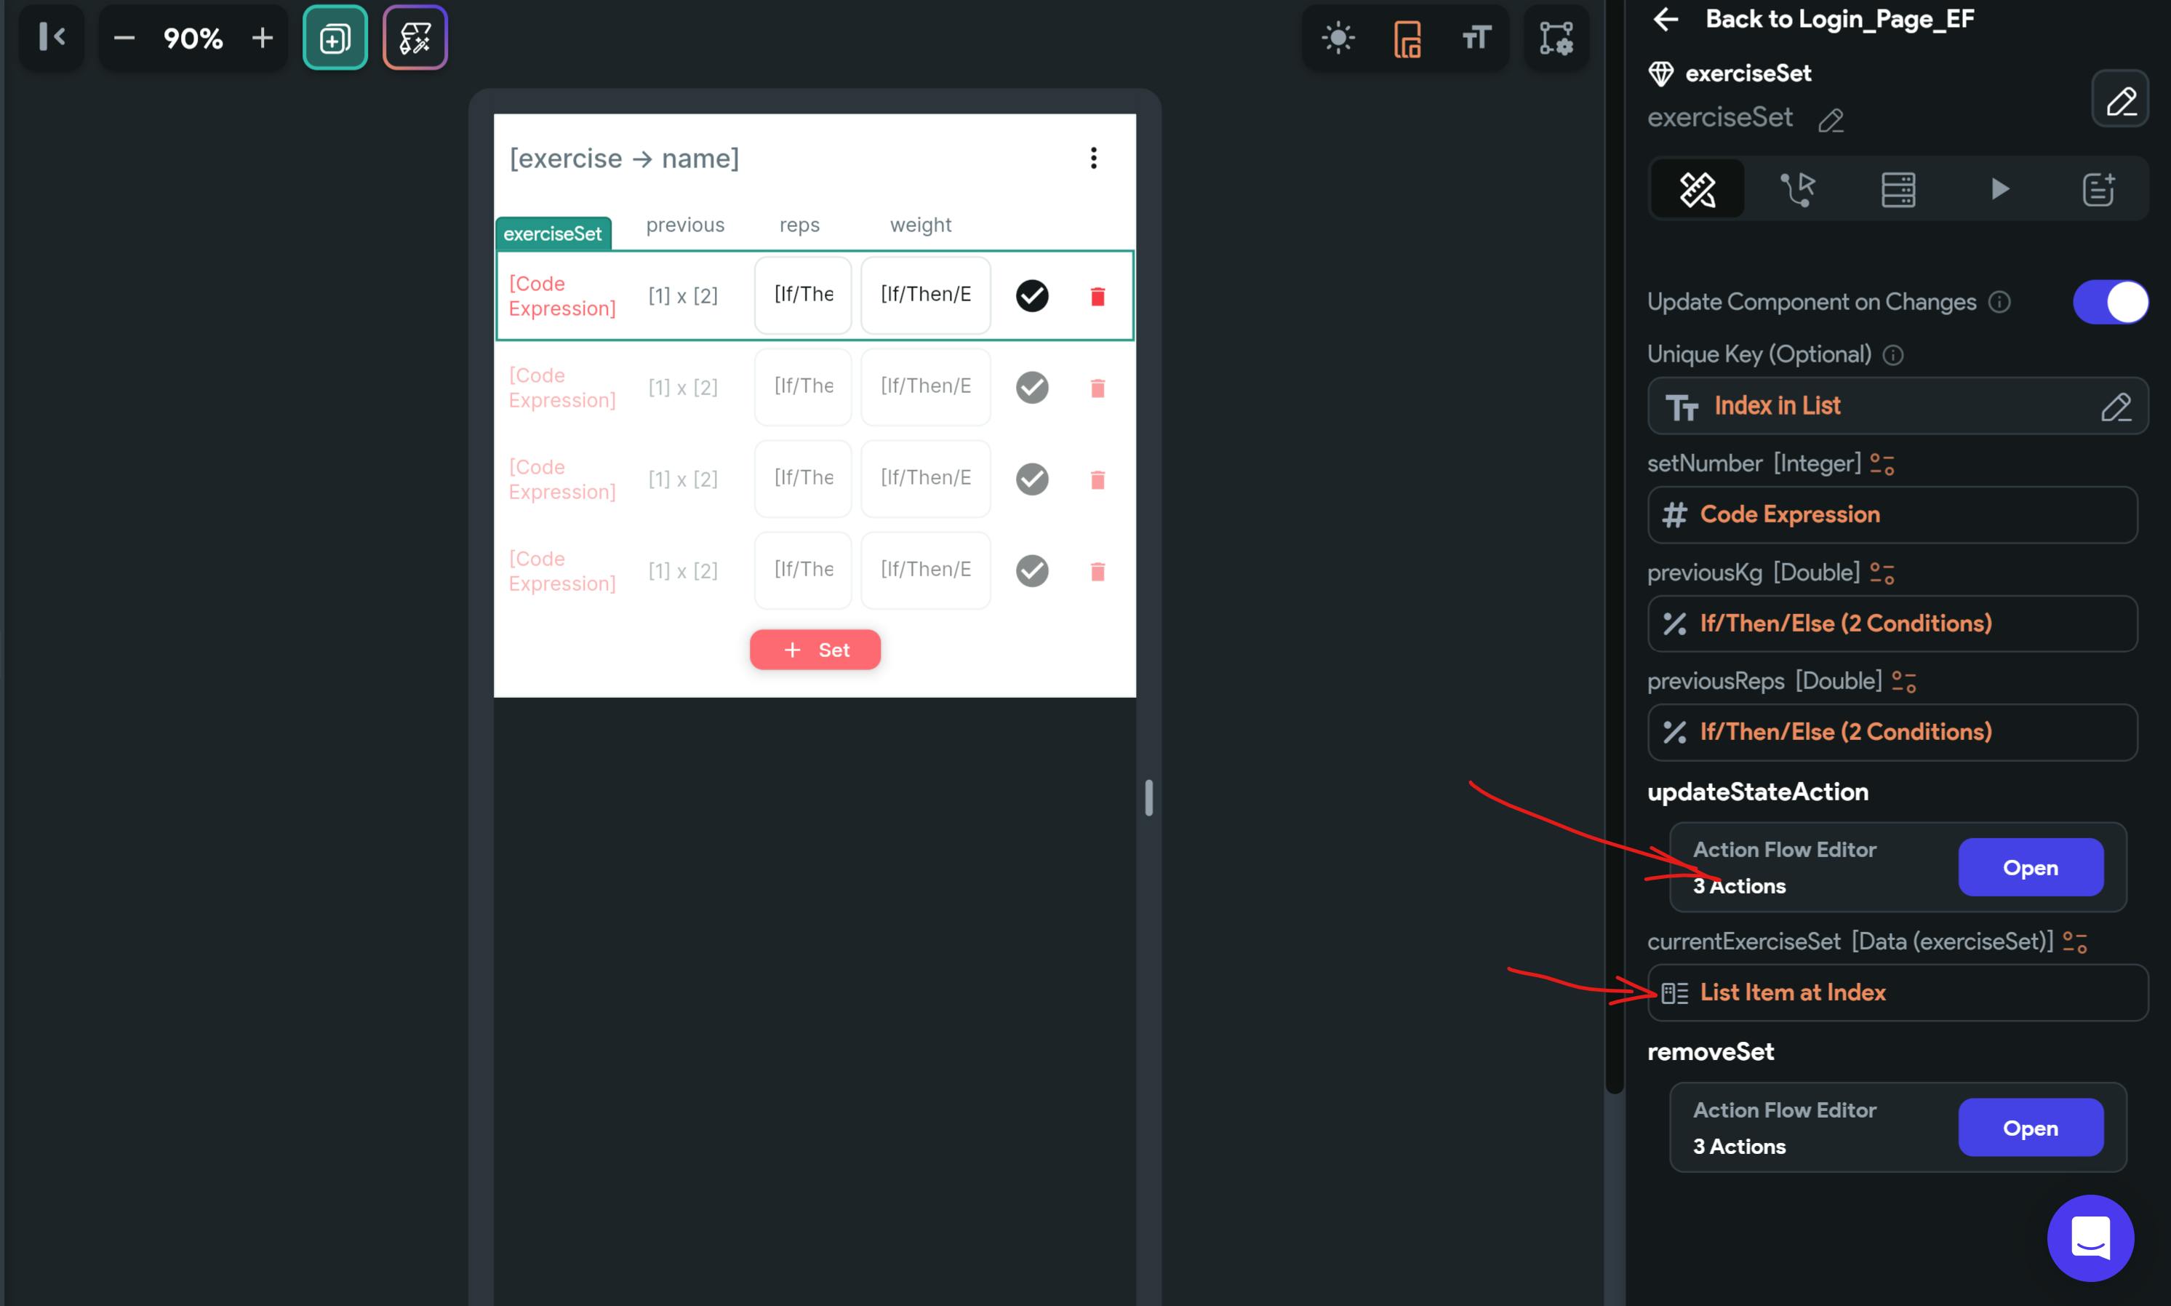
Task: Click the zoom out minus button
Action: point(124,38)
